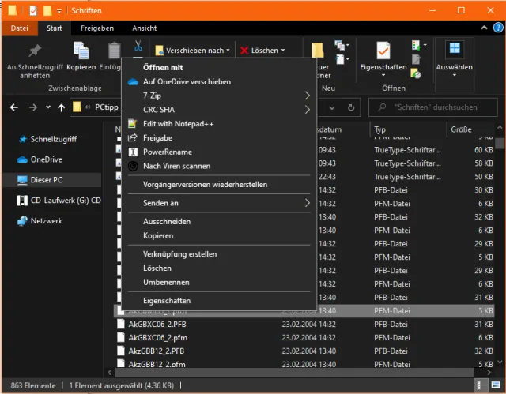Screen dimensions: 506x394
Task: Open the 'Verschieben nach' dropdown
Action: click(193, 51)
